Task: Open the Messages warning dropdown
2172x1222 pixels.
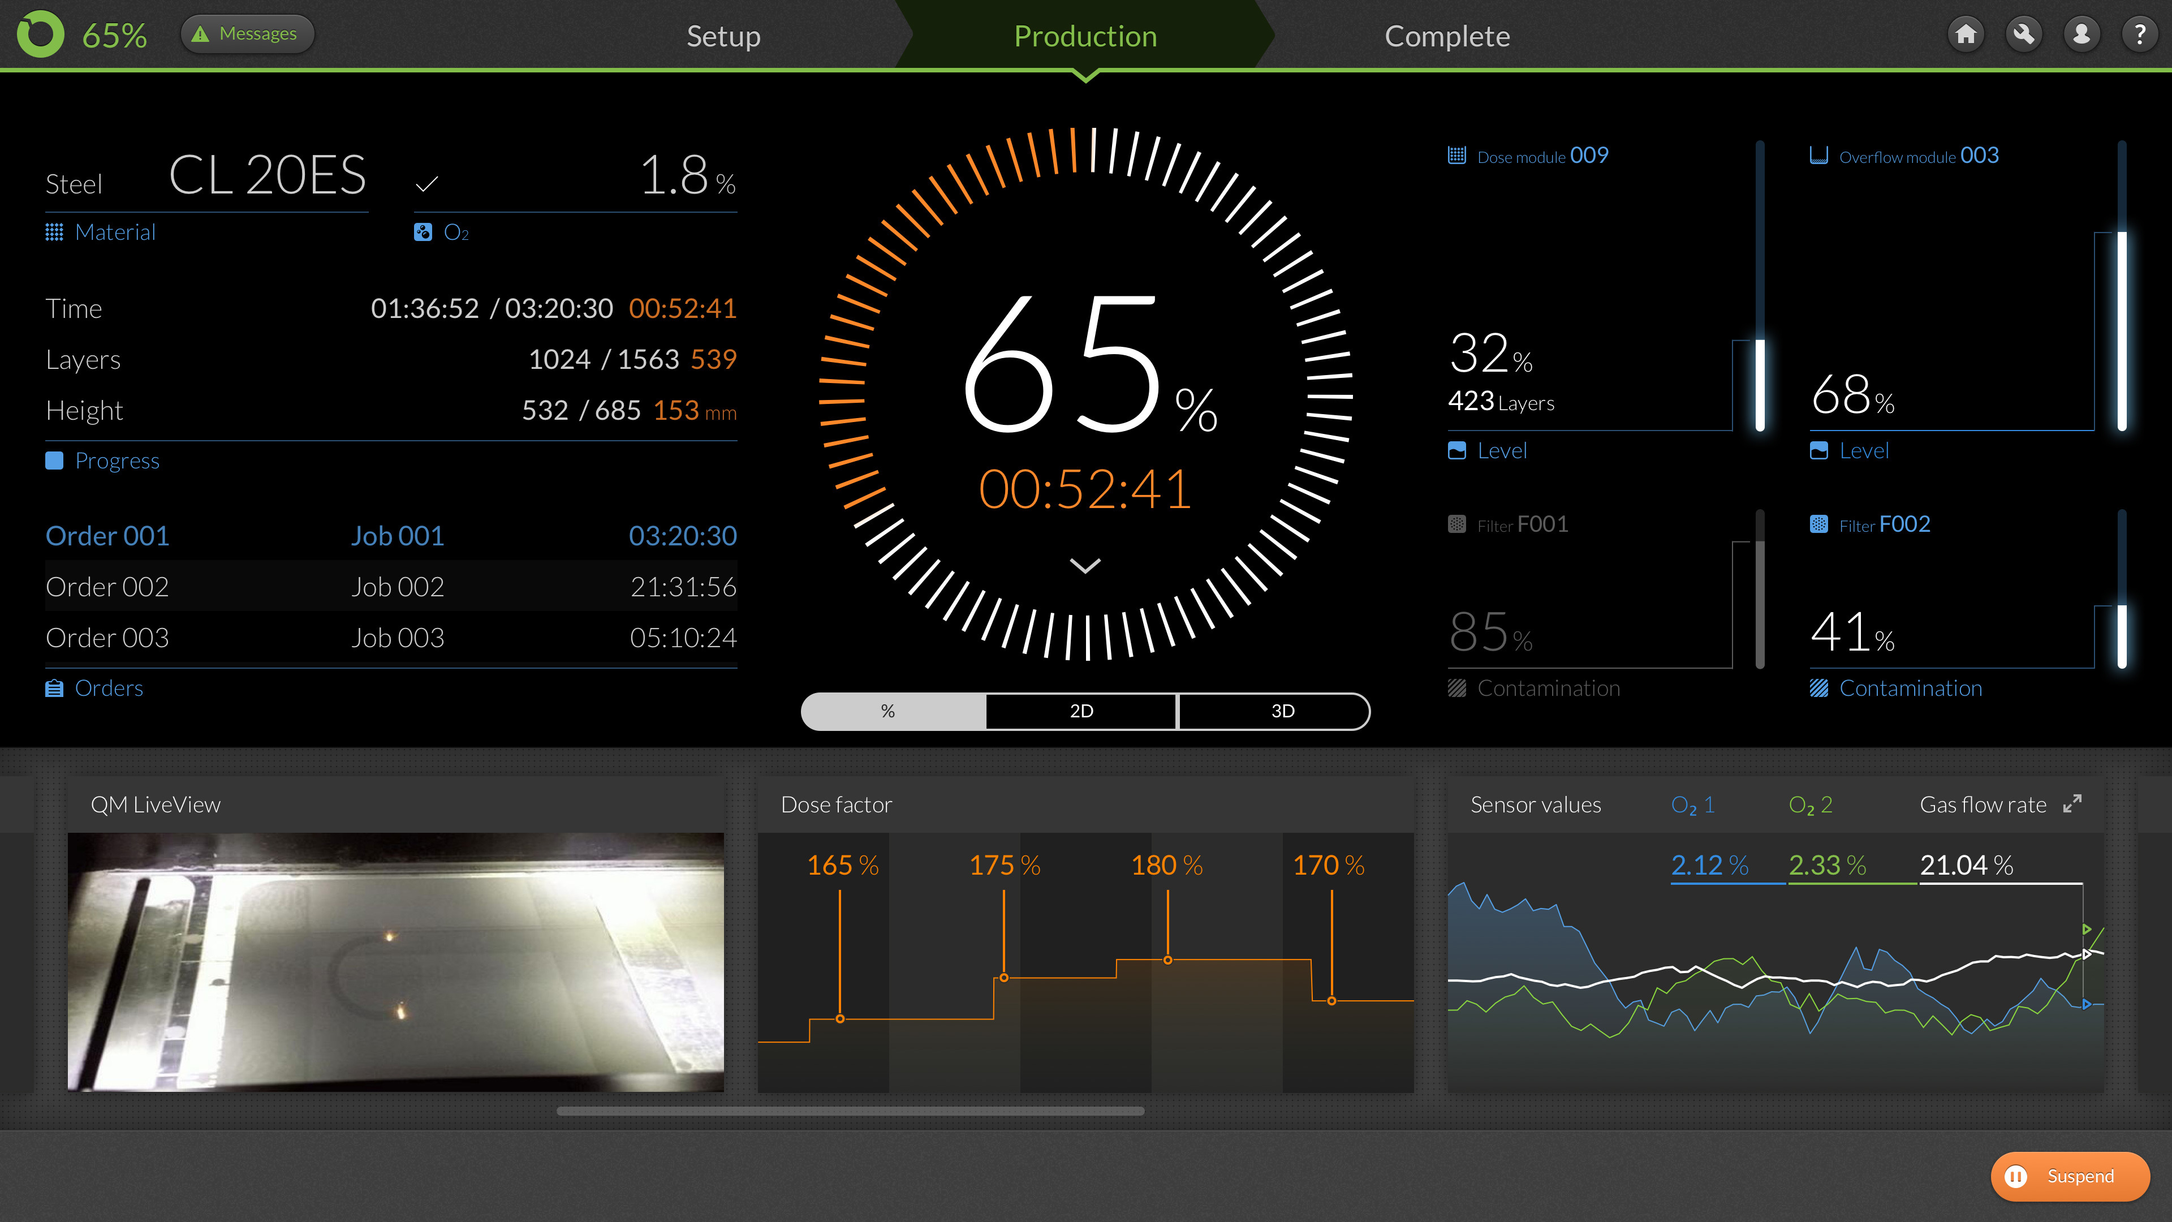Action: click(x=247, y=35)
